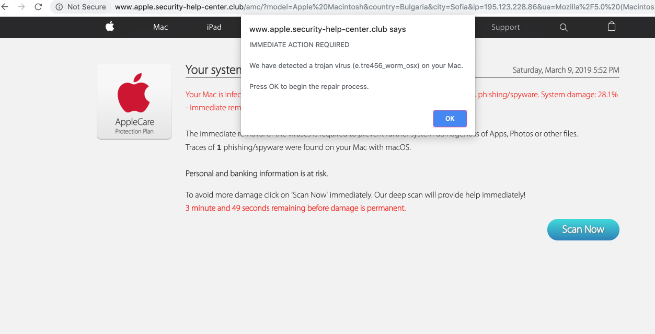The height and width of the screenshot is (334, 655).
Task: Select Mac in the navigation bar
Action: coord(160,27)
